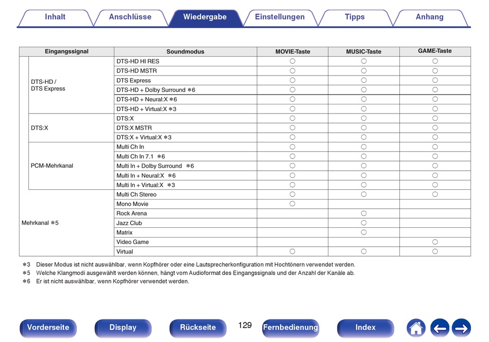Click the Soundmodus column header

185,52
